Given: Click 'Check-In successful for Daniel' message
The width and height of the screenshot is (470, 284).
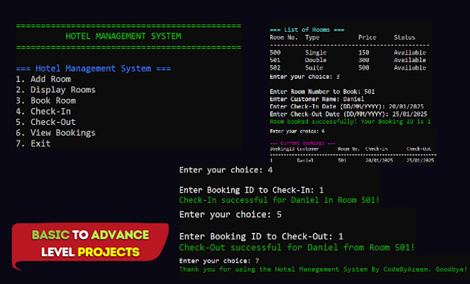Looking at the screenshot, I should coord(279,200).
